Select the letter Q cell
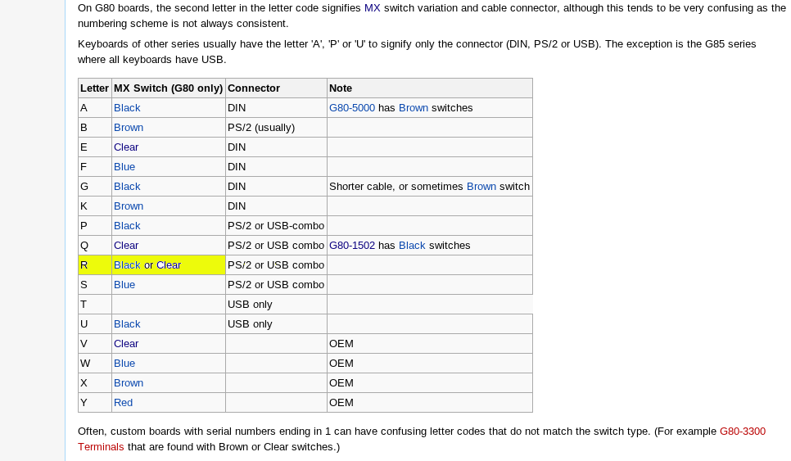The image size is (791, 461). [95, 246]
